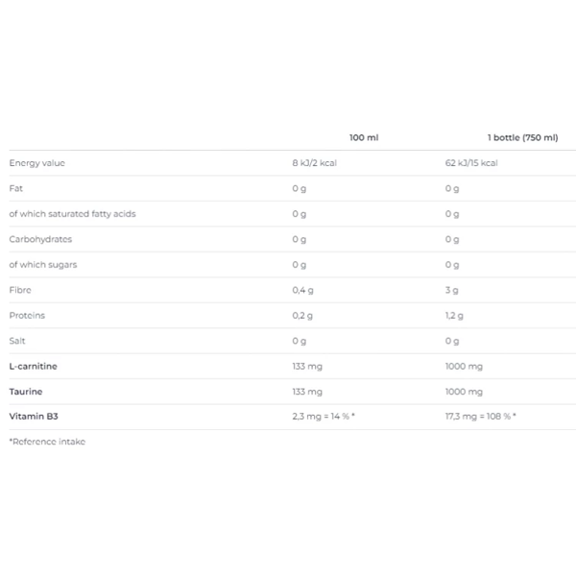The width and height of the screenshot is (576, 576).
Task: Click the "1,2 g" proteins per bottle value
Action: (454, 315)
